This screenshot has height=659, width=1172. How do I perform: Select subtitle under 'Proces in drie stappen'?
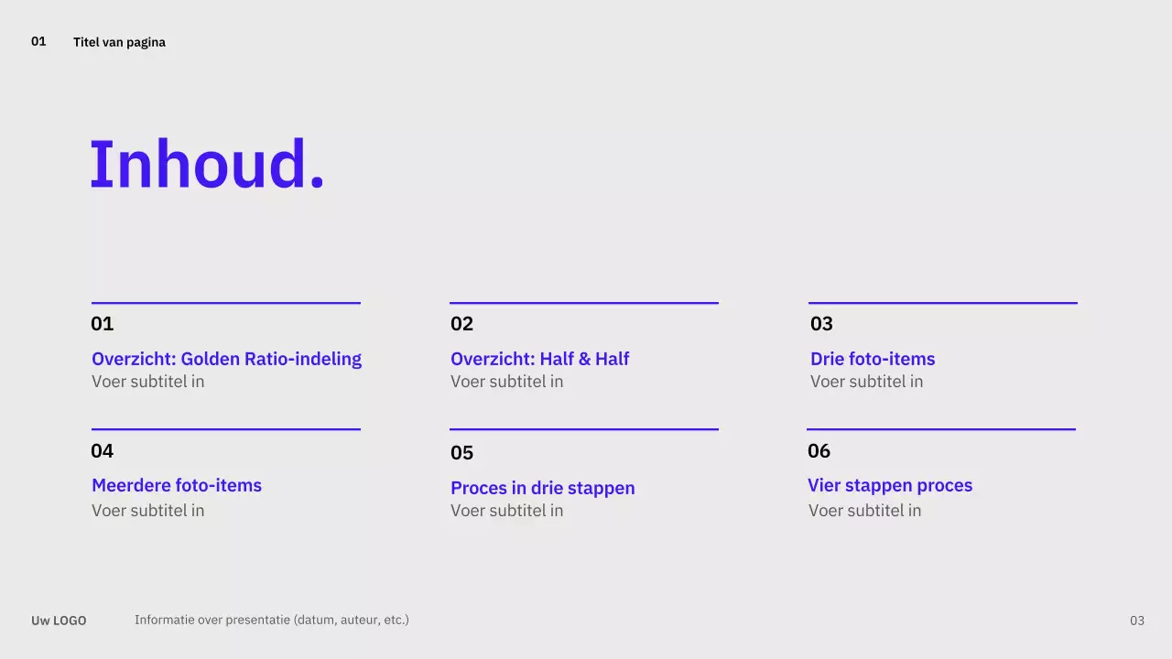(x=506, y=511)
